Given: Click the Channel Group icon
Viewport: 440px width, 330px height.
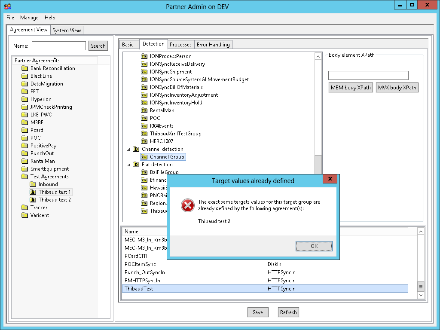Looking at the screenshot, I should coord(144,157).
